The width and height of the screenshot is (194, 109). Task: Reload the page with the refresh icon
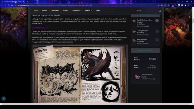(9, 5)
